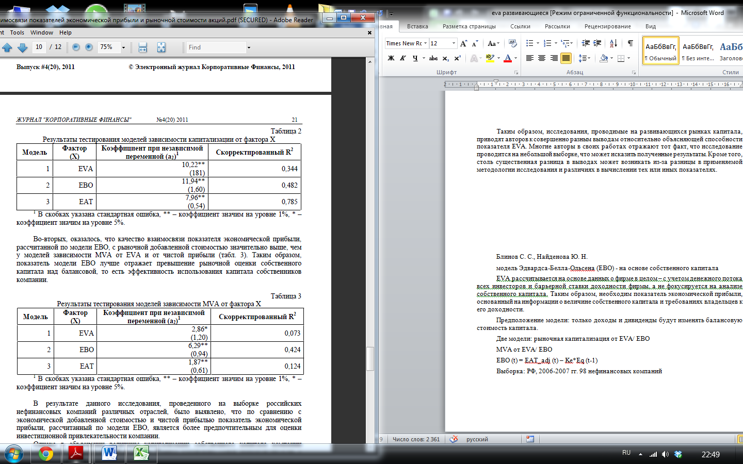Image resolution: width=743 pixels, height=464 pixels.
Task: Apply red font color button
Action: pyautogui.click(x=508, y=58)
